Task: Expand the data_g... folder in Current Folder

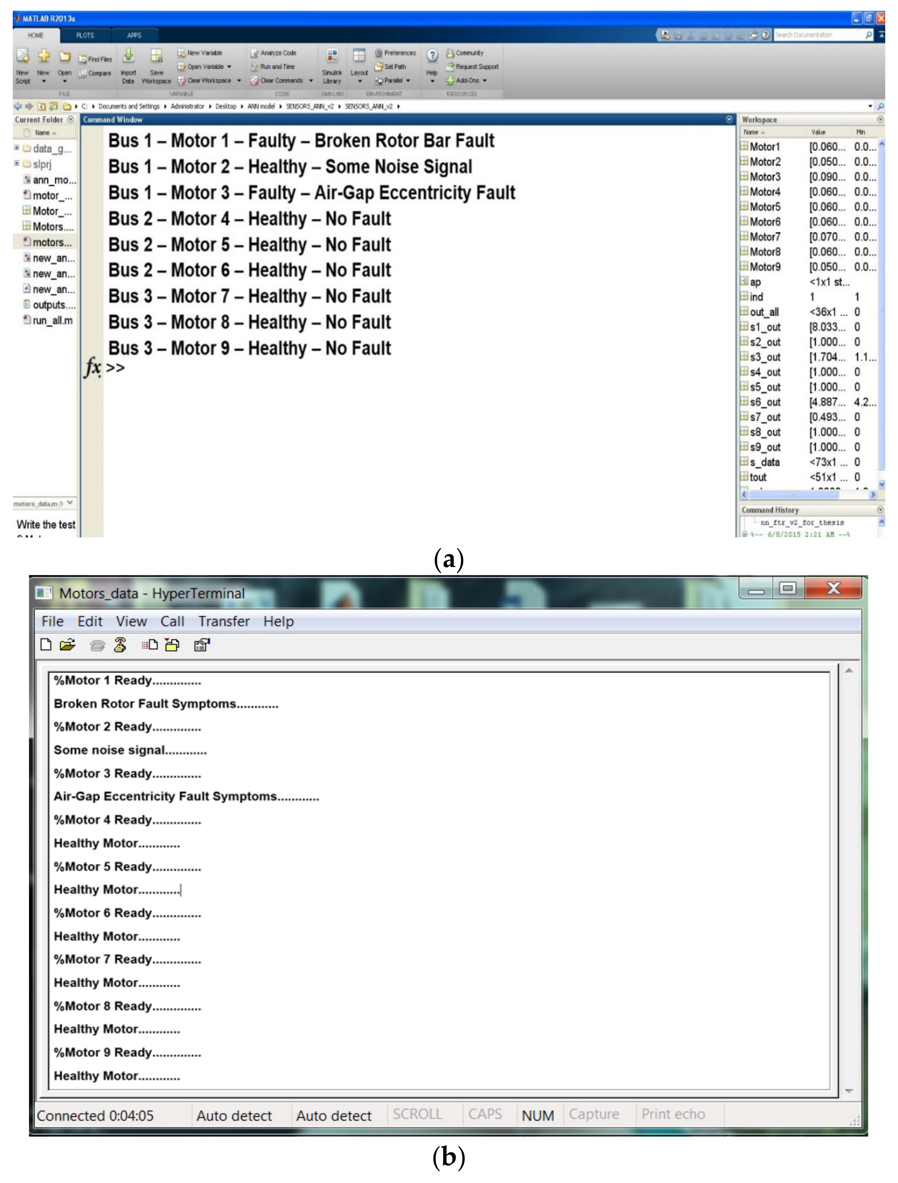Action: pos(17,147)
